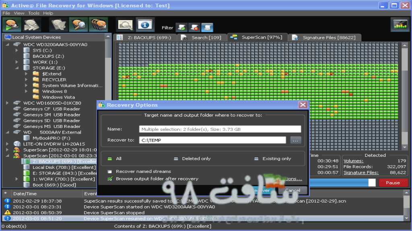The height and width of the screenshot is (231, 412).
Task: Start scan with the green play disk icon
Action: click(x=12, y=25)
